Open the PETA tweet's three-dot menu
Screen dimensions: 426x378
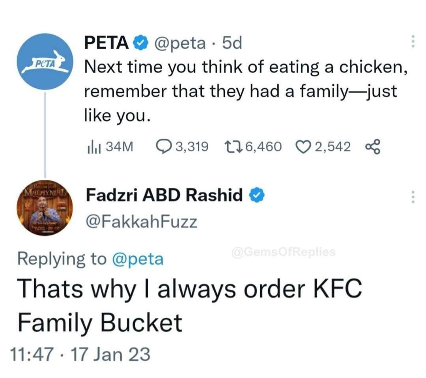click(x=413, y=42)
